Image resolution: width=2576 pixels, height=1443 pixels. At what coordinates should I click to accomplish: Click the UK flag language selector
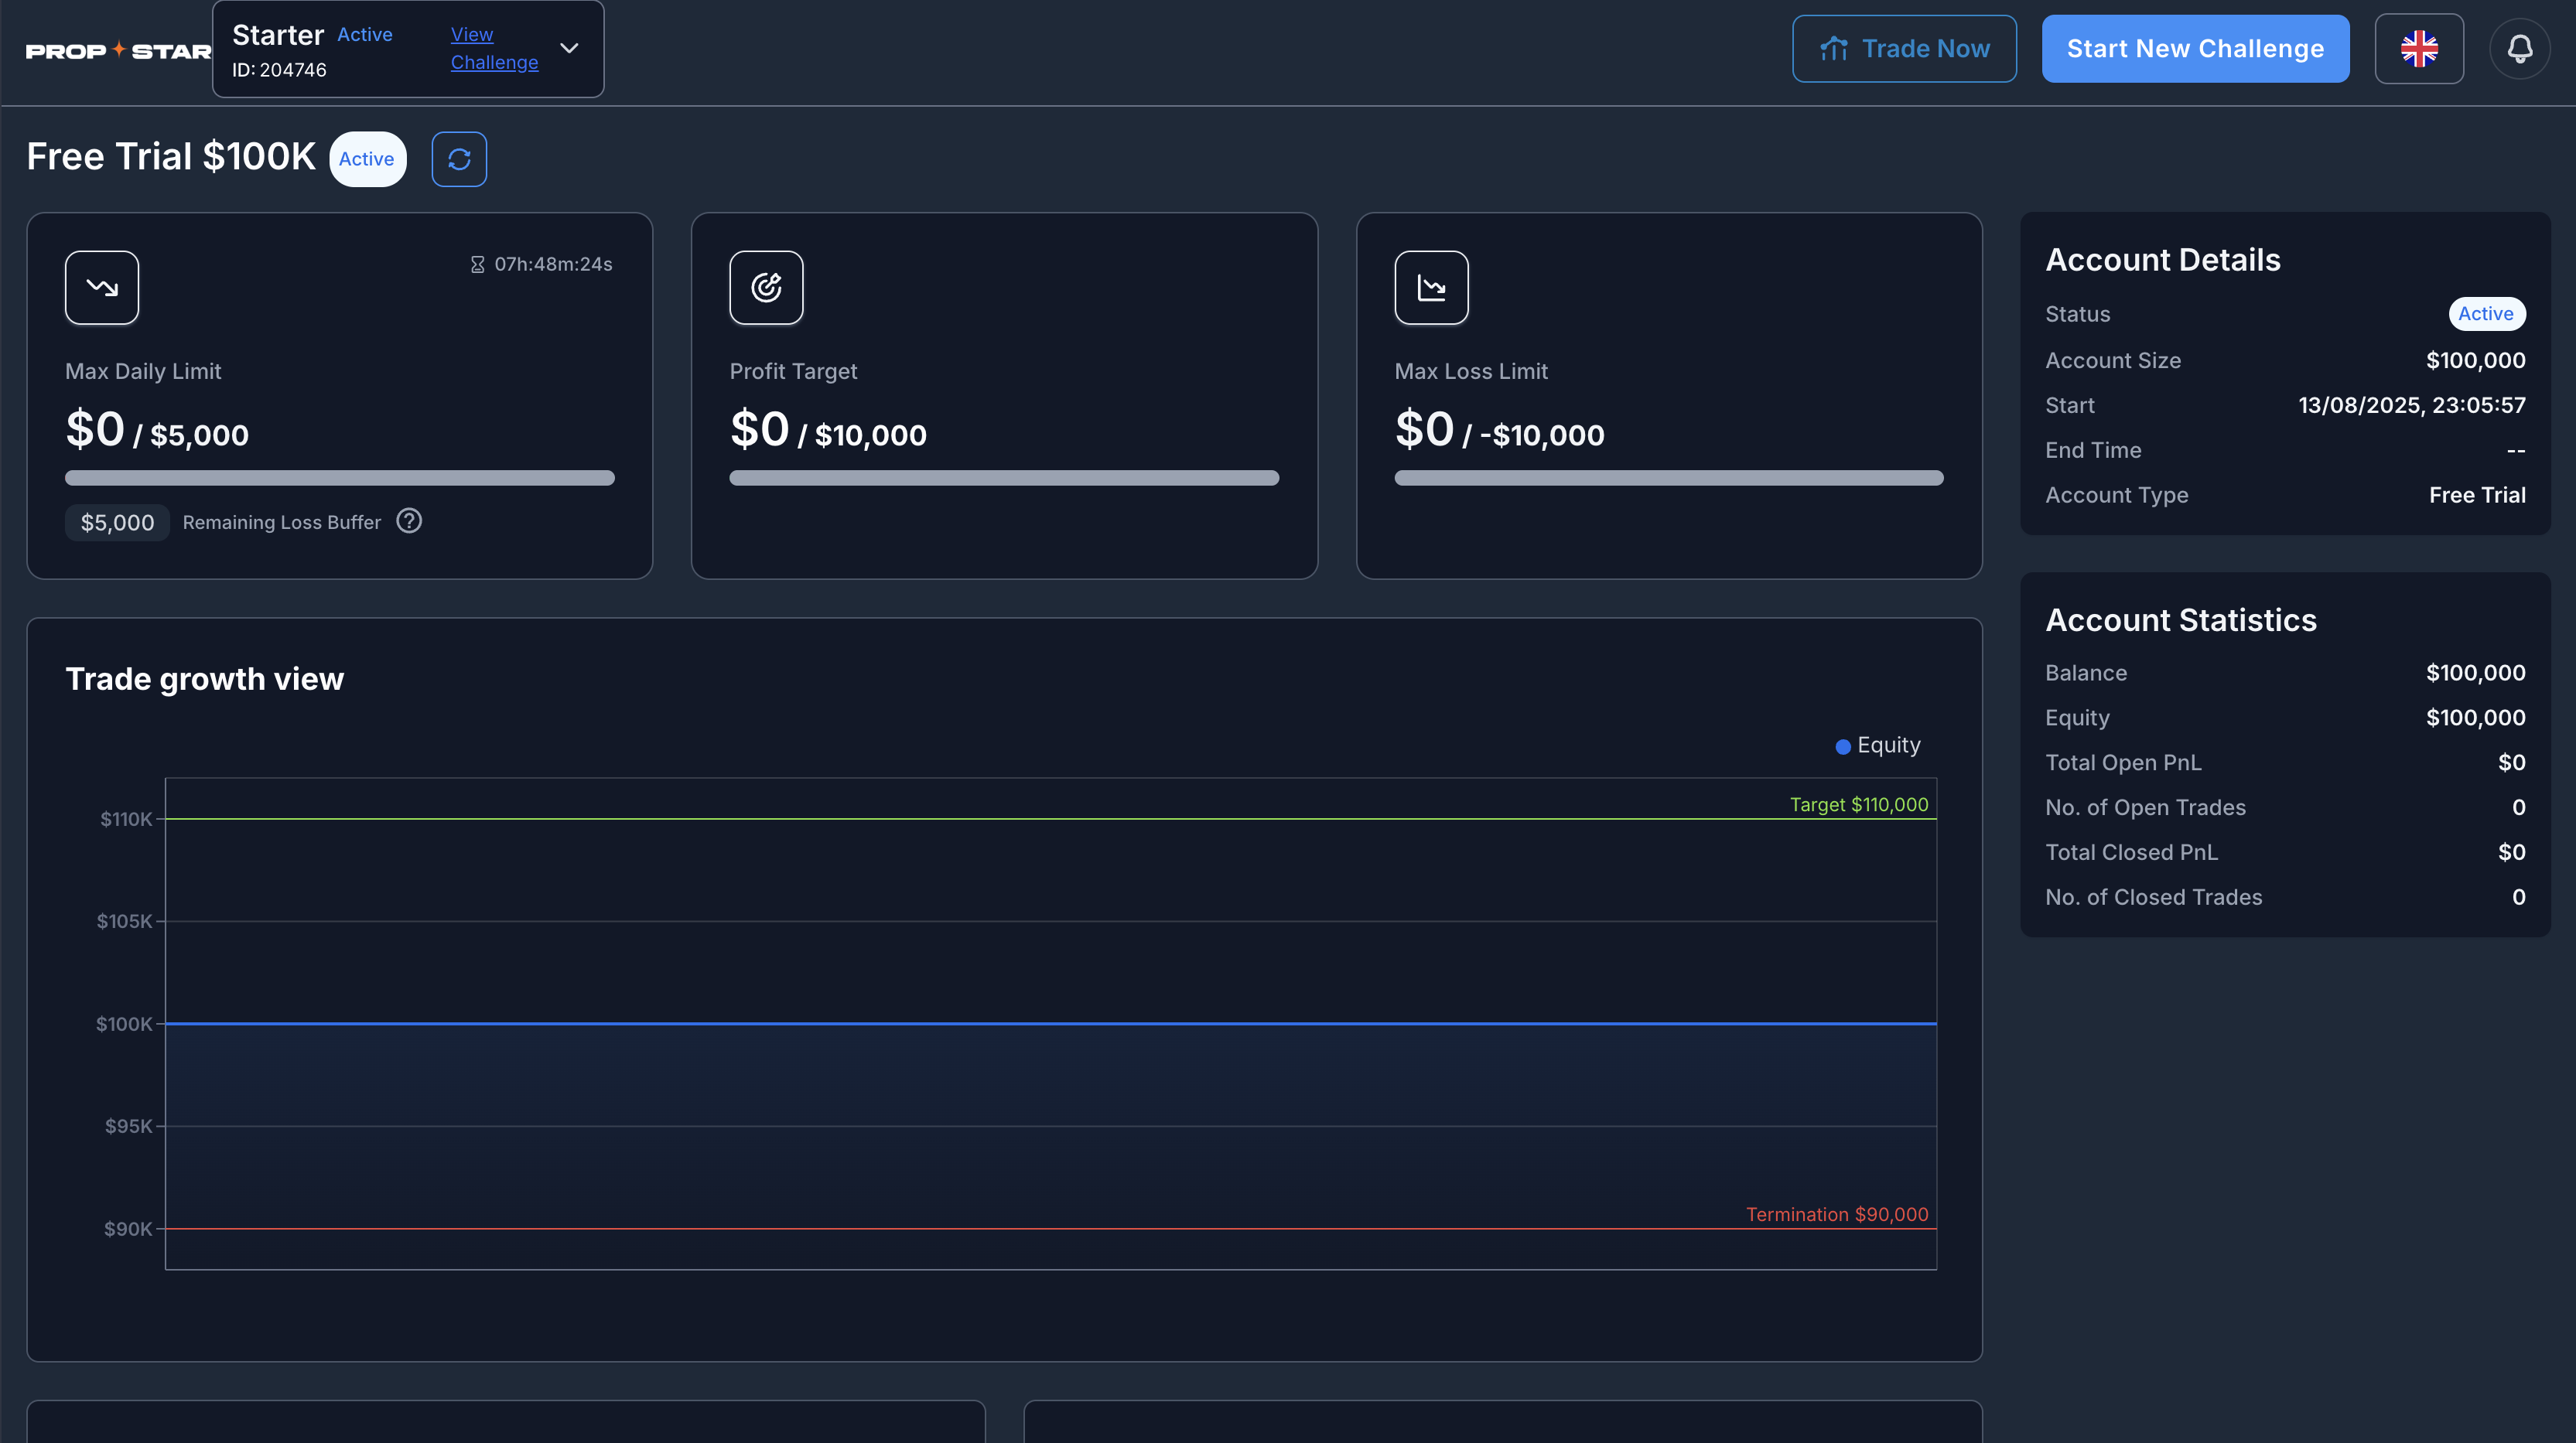(2419, 49)
